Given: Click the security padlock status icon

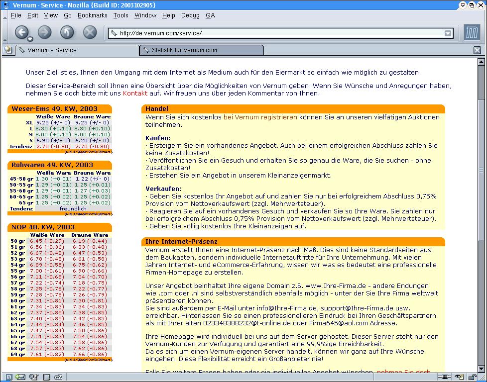Looking at the screenshot, I should point(472,377).
